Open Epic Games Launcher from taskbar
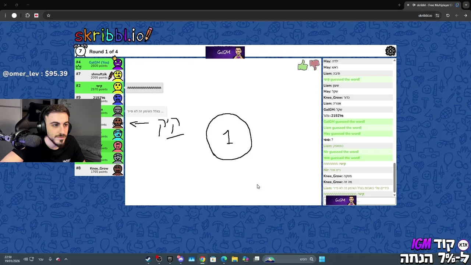The height and width of the screenshot is (265, 471). click(170, 259)
